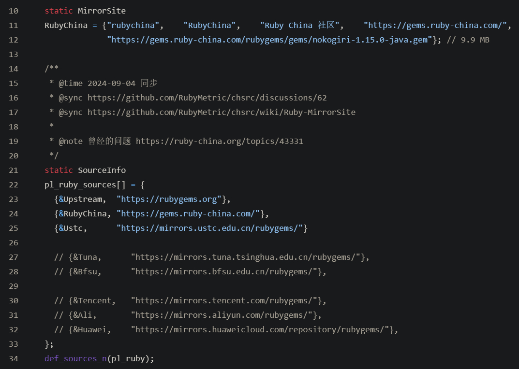The width and height of the screenshot is (519, 369).
Task: Open the chsrc wiki Ruby-MirrorSite URL
Action: [x=222, y=113]
